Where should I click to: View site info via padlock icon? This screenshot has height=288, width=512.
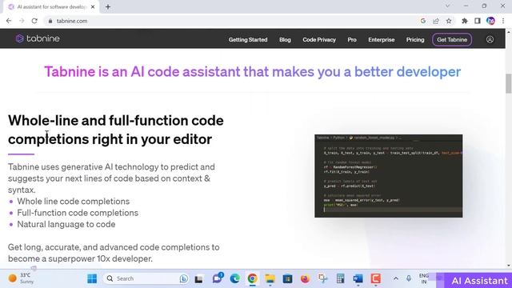pyautogui.click(x=50, y=21)
